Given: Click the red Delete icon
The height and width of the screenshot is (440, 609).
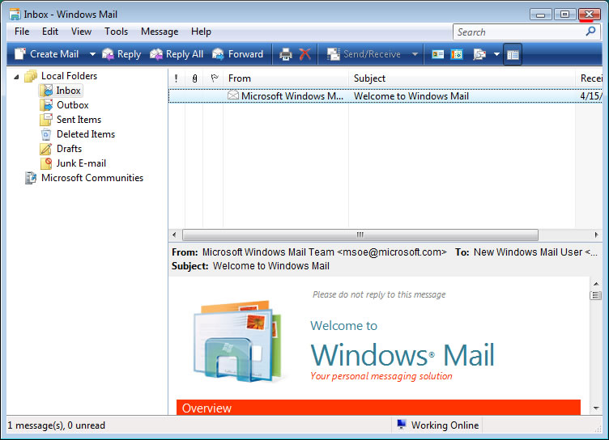Looking at the screenshot, I should pos(304,54).
